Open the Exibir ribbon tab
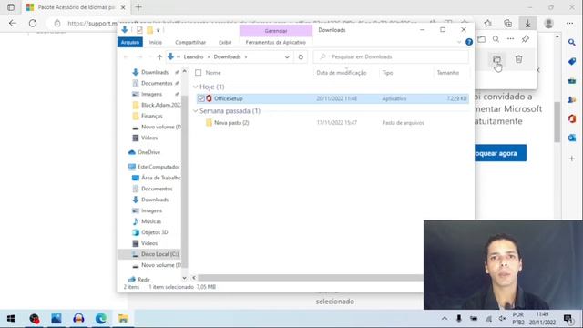The height and width of the screenshot is (328, 583). [225, 42]
